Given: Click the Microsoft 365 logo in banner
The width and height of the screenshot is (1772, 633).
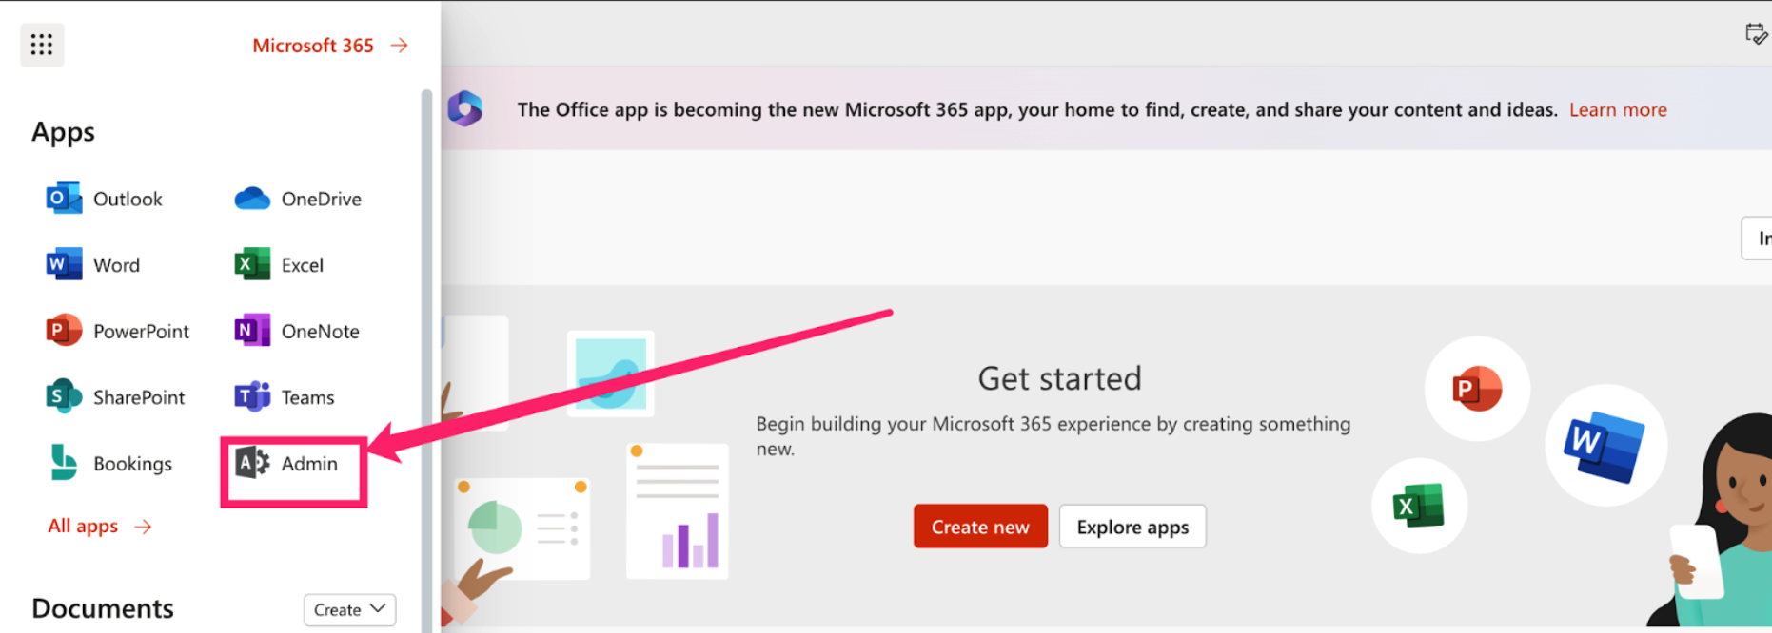Looking at the screenshot, I should [x=465, y=108].
